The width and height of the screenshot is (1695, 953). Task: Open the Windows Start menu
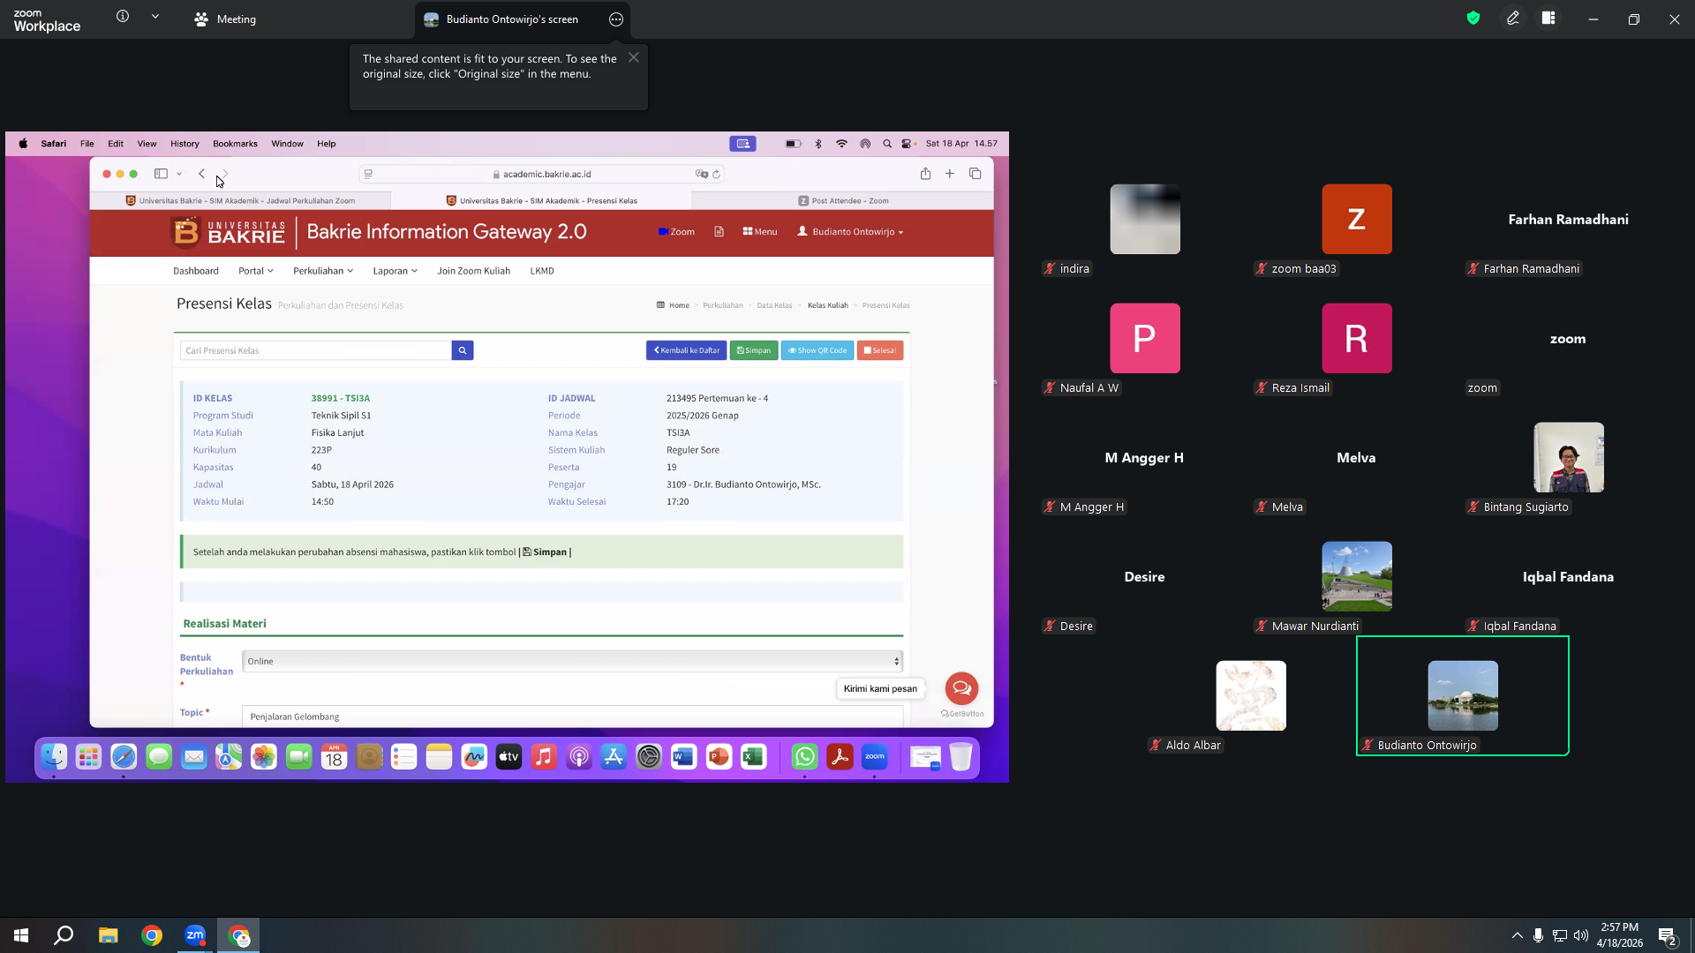pyautogui.click(x=21, y=935)
